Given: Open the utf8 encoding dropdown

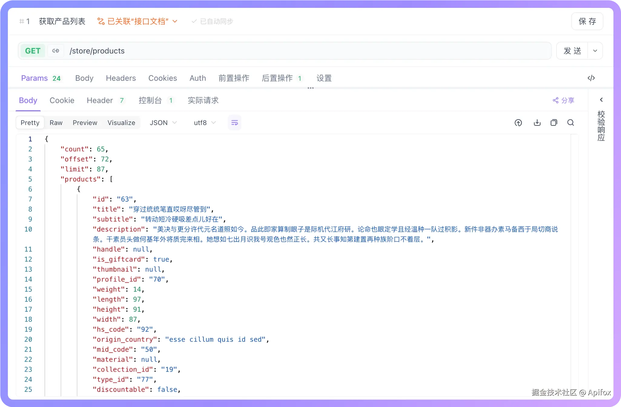Looking at the screenshot, I should (x=205, y=123).
